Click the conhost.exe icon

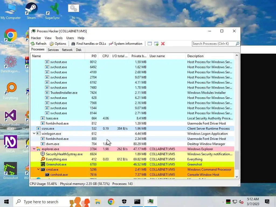[47, 175]
